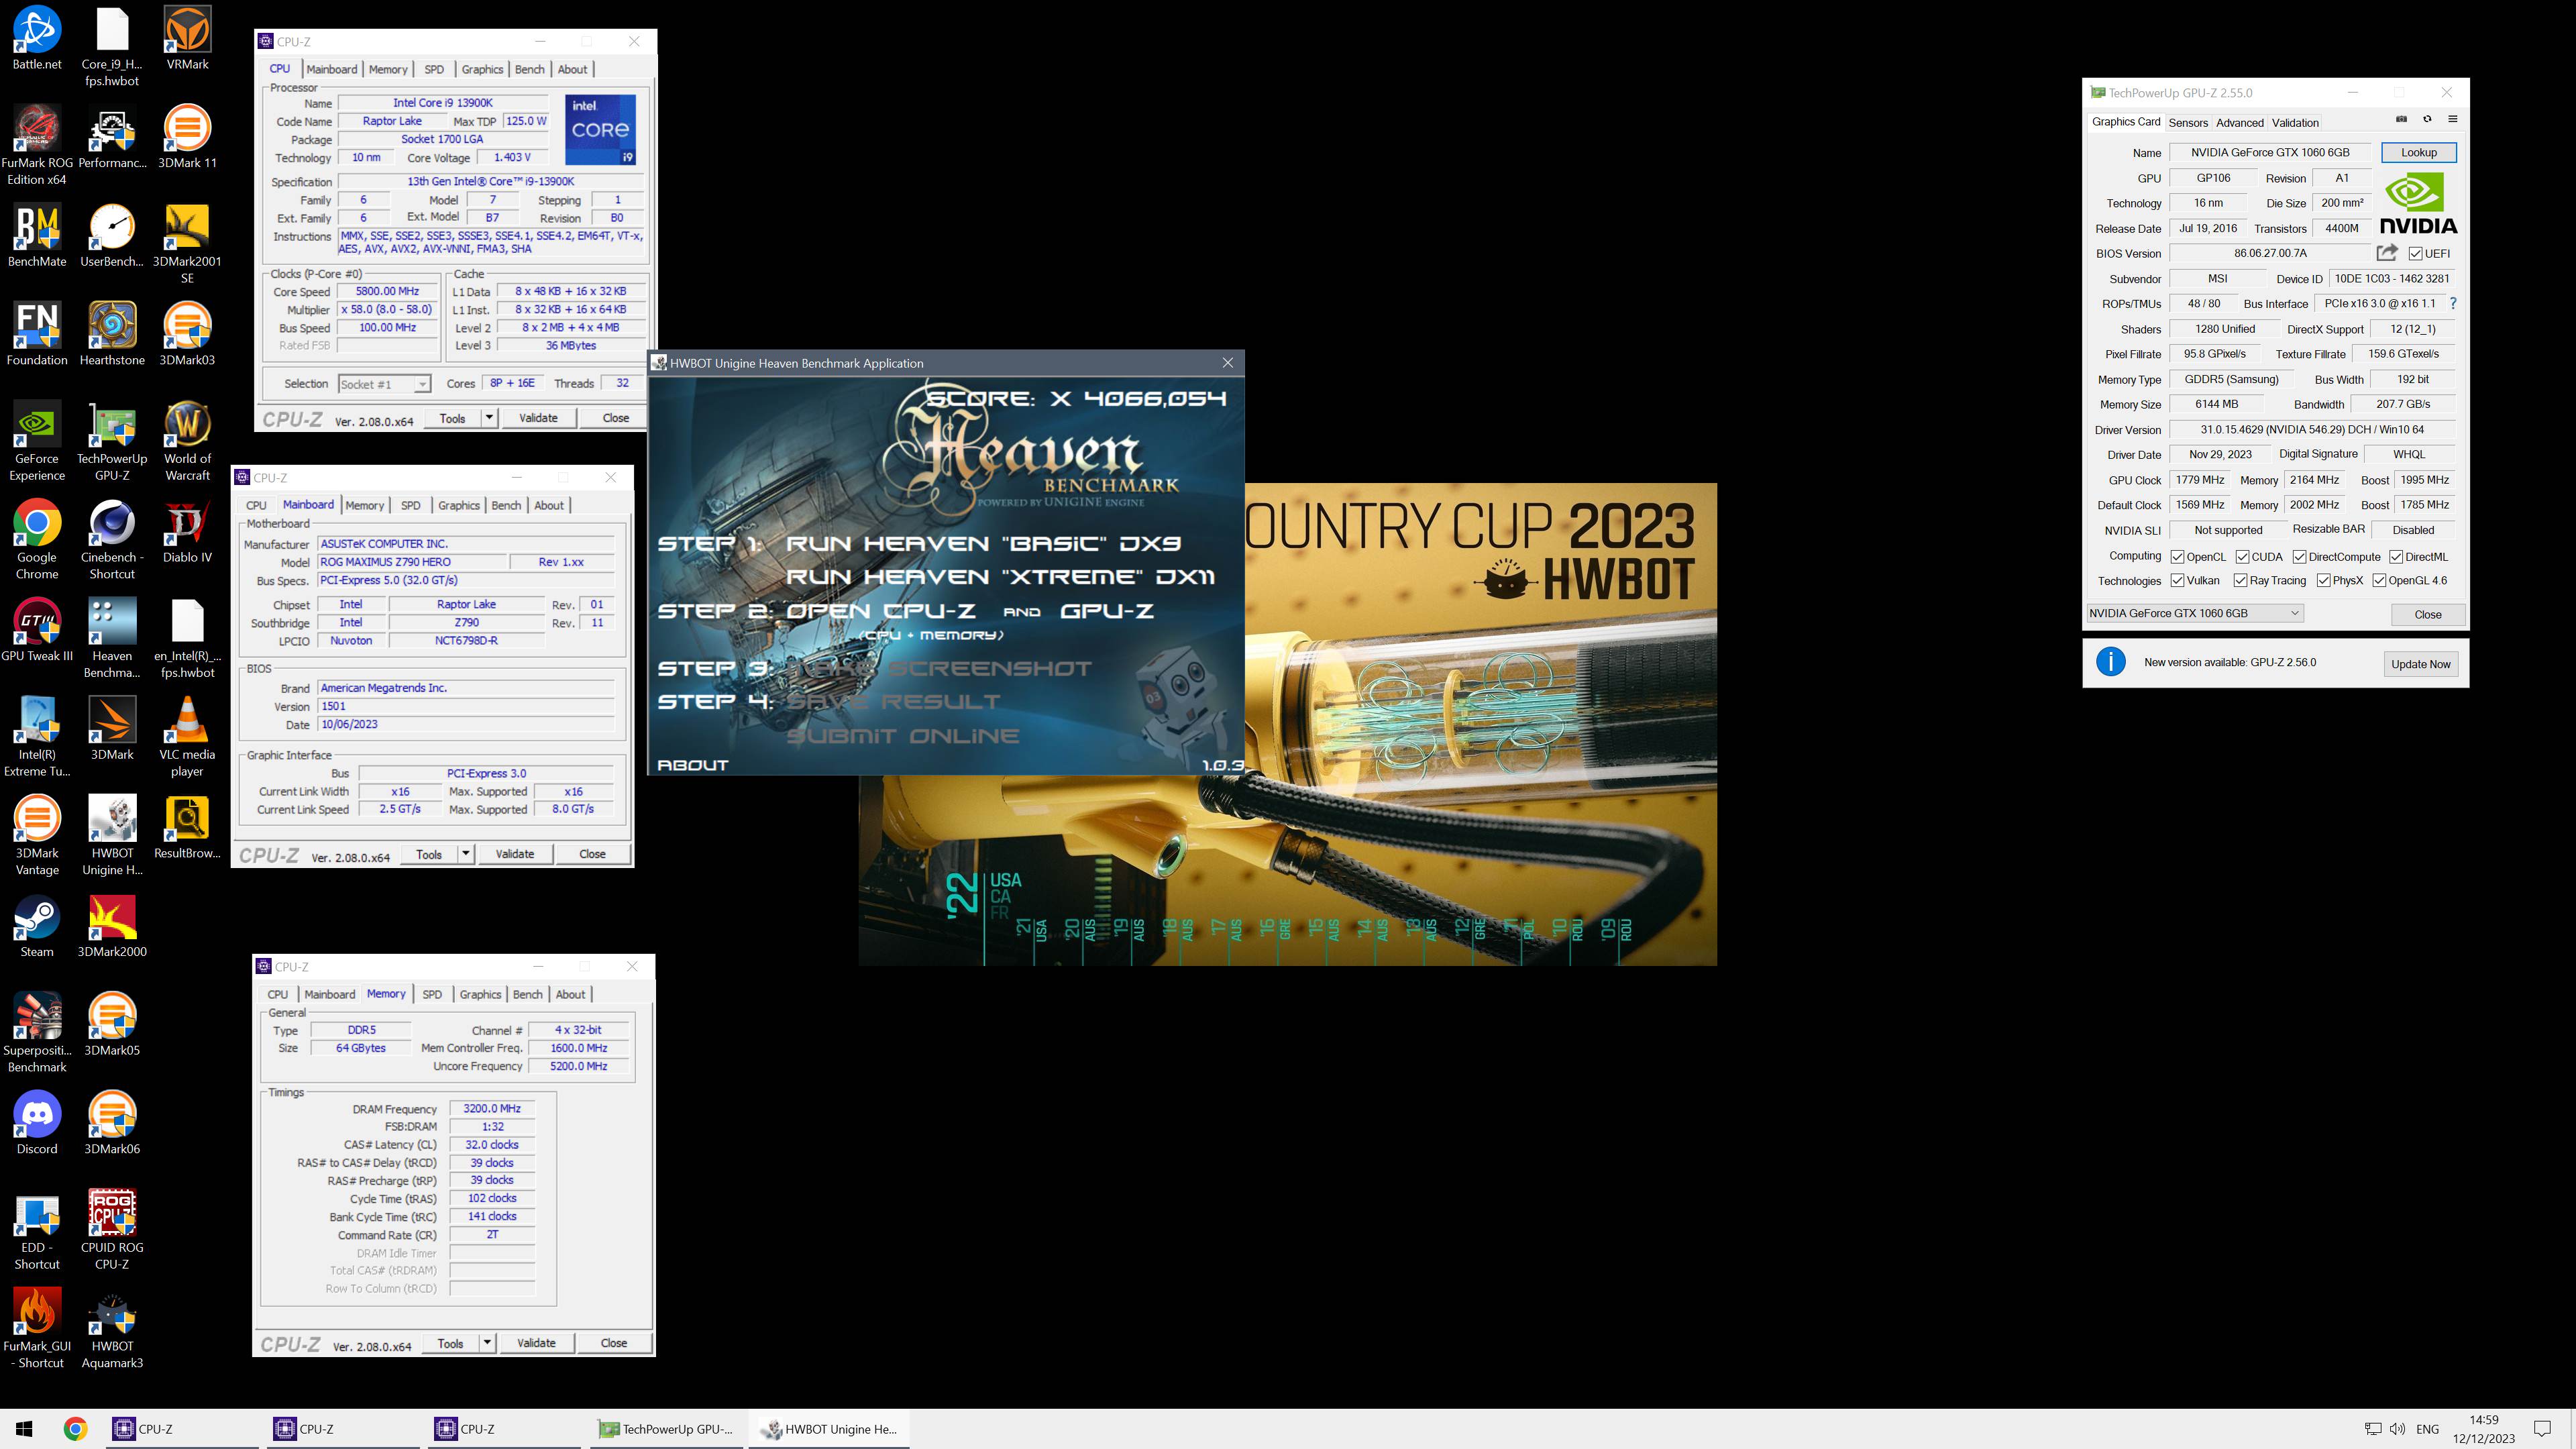The height and width of the screenshot is (1449, 2576).
Task: Open ResultBrowser desktop icon
Action: 187,827
